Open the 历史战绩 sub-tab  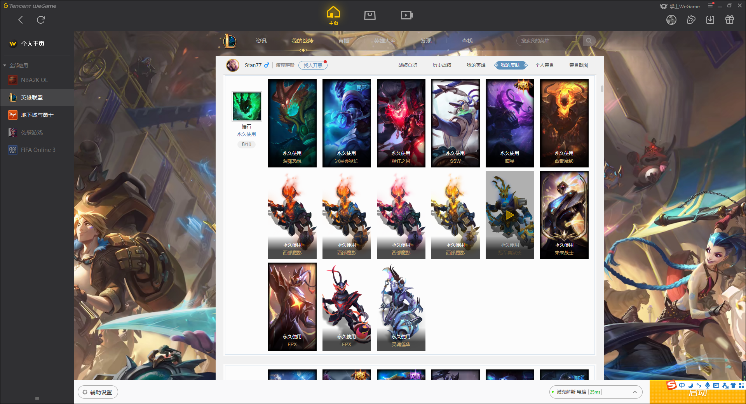pos(442,65)
